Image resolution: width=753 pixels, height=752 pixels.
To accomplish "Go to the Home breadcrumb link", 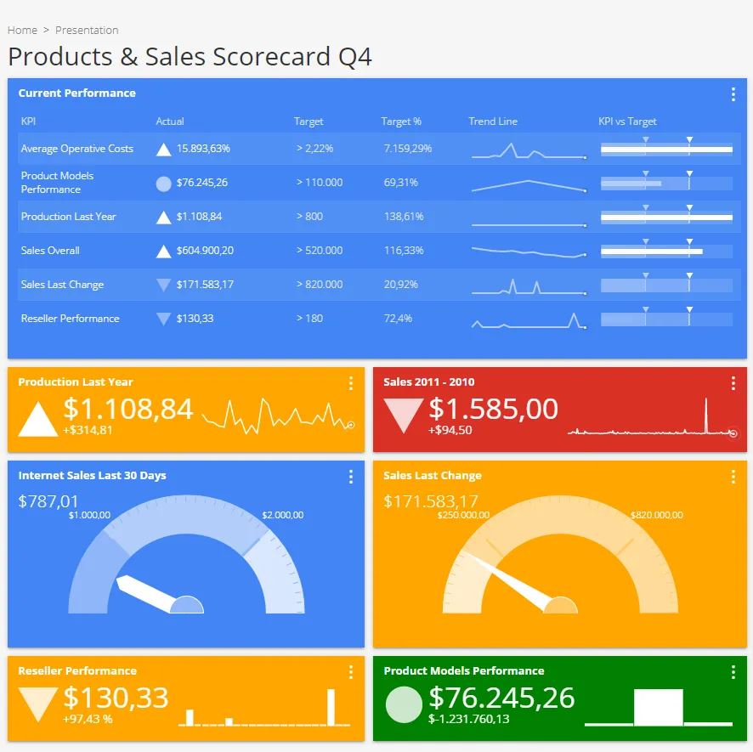I will click(x=22, y=31).
